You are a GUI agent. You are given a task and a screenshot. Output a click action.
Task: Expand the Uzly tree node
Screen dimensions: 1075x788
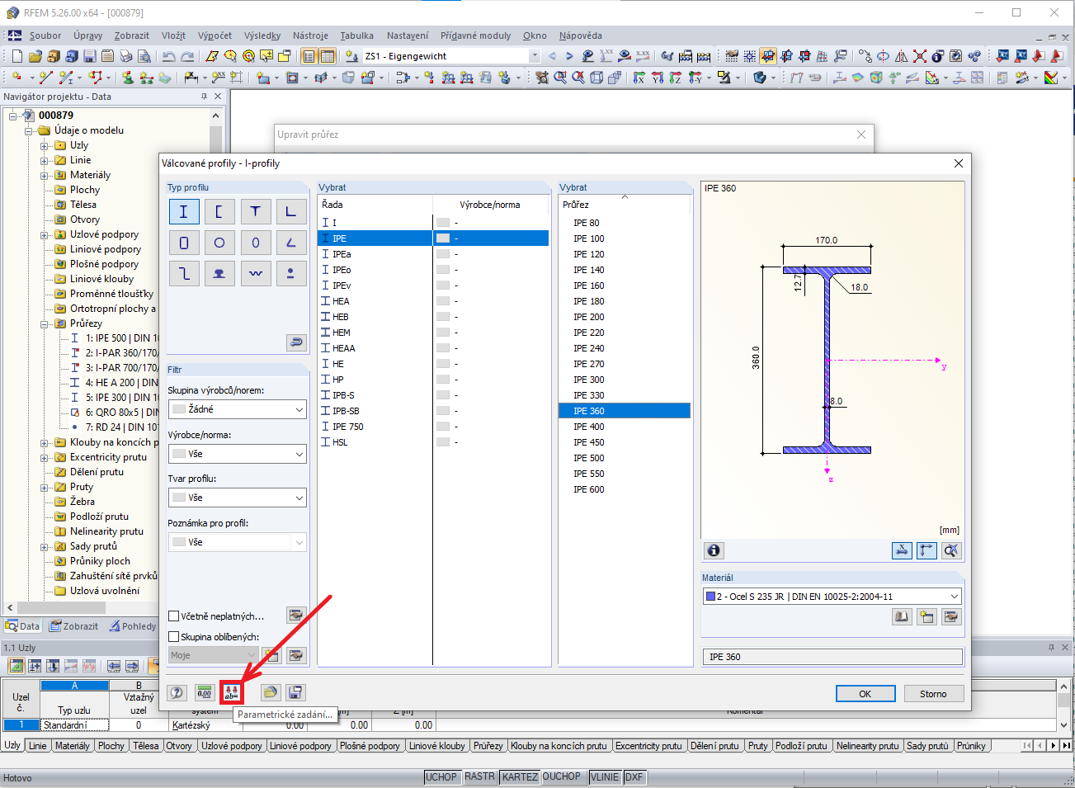click(45, 146)
